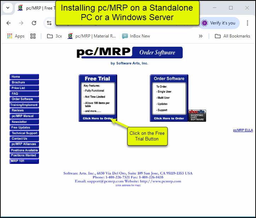Click the browser forward arrow
The image size is (256, 218).
[21, 23]
